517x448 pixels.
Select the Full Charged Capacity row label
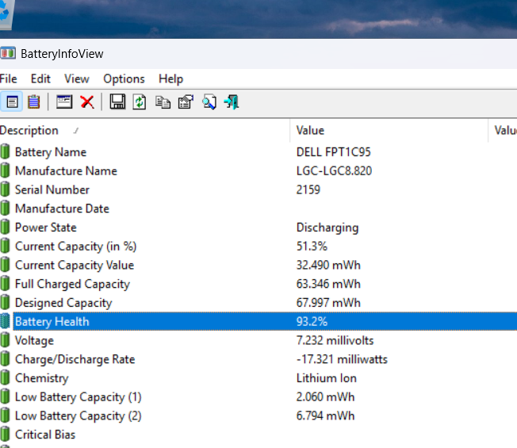(72, 284)
